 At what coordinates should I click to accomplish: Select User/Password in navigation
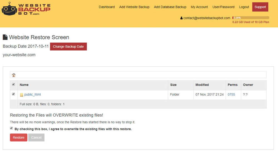[223, 7]
